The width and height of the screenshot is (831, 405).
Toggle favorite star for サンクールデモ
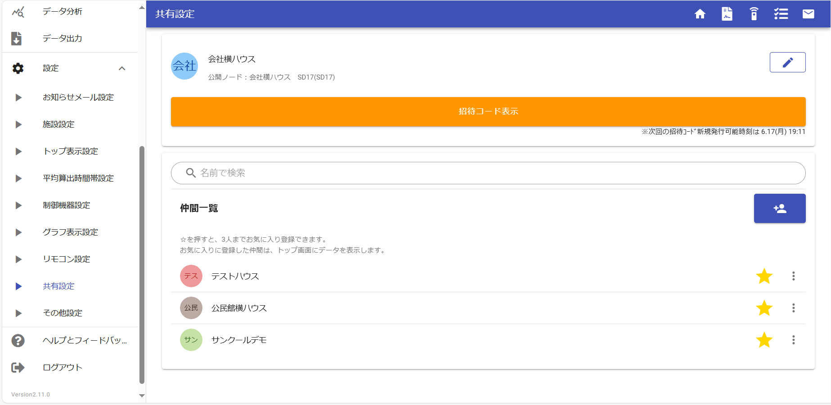click(x=764, y=340)
